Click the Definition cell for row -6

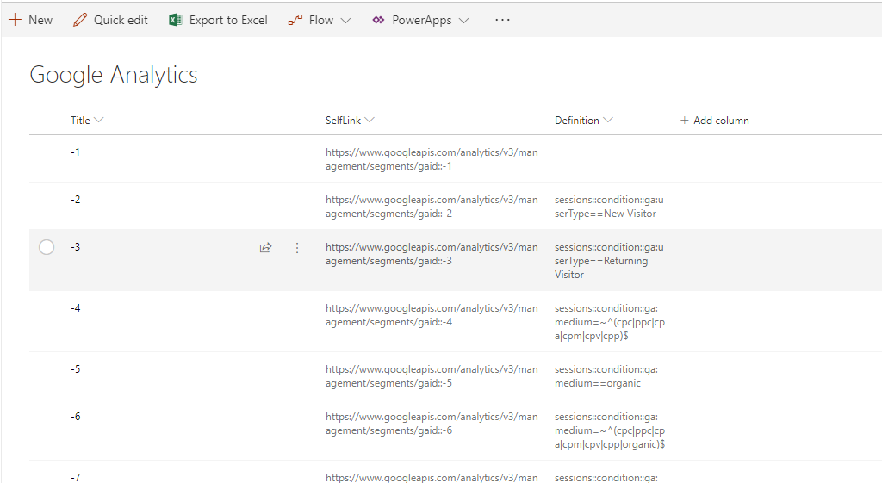point(609,430)
